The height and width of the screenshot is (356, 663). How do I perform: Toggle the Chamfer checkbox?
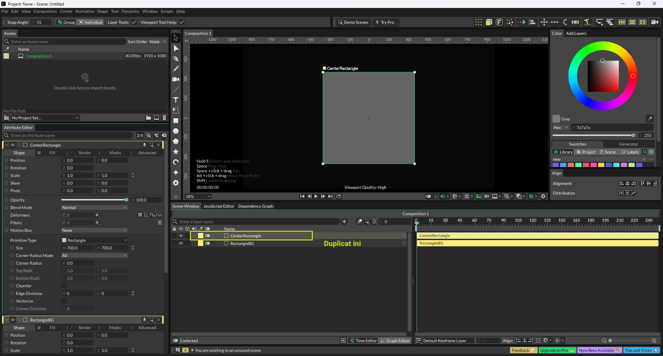pos(64,286)
